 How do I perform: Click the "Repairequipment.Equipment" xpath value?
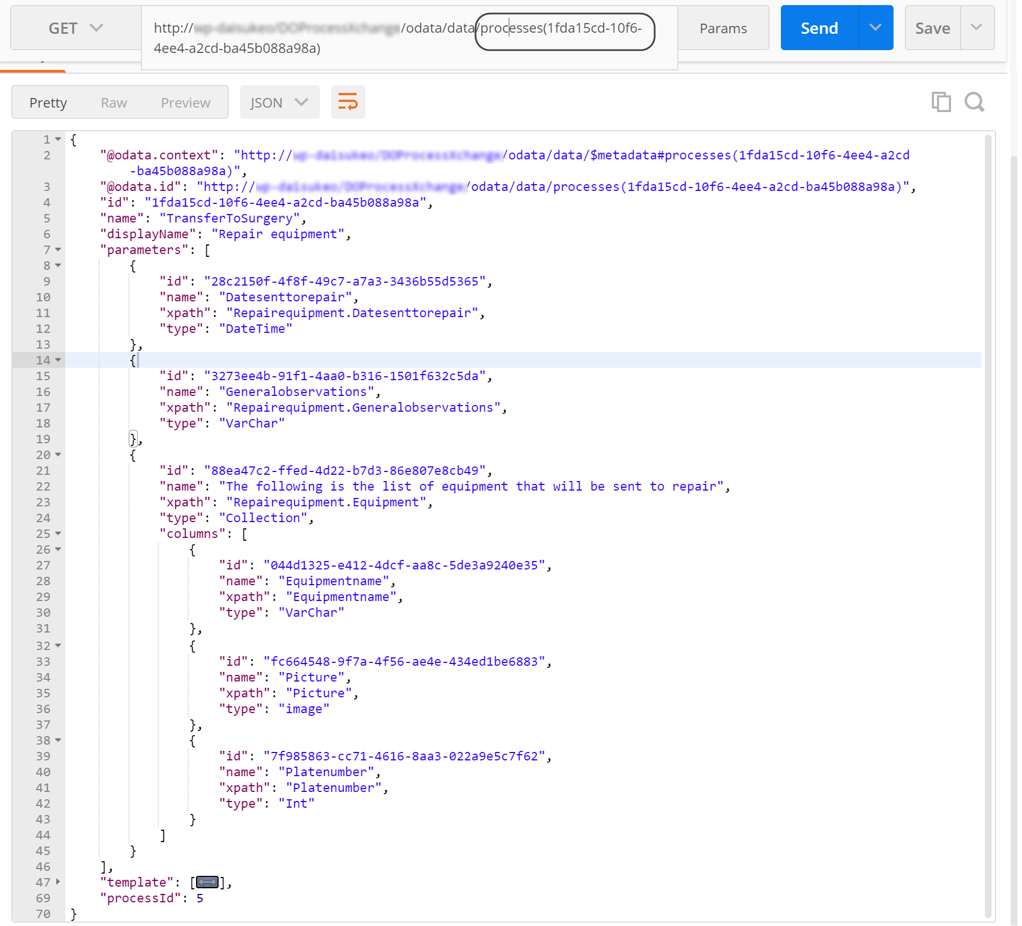(327, 502)
